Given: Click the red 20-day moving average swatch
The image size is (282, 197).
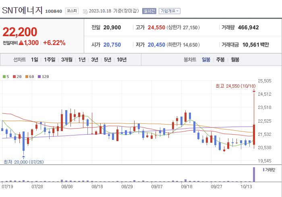Looking at the screenshot, I should pos(14,77).
